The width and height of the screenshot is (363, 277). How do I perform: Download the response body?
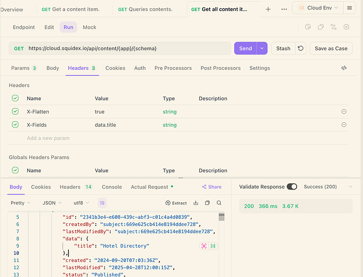coord(196,203)
